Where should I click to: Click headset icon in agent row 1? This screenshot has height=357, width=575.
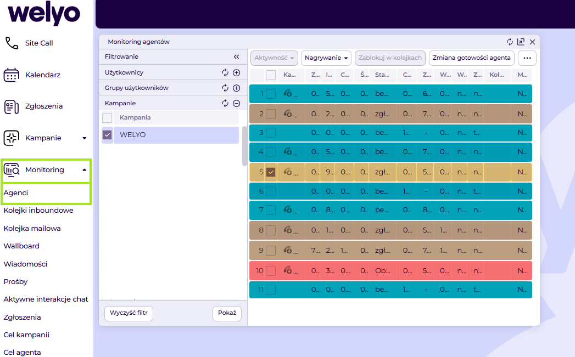click(288, 93)
